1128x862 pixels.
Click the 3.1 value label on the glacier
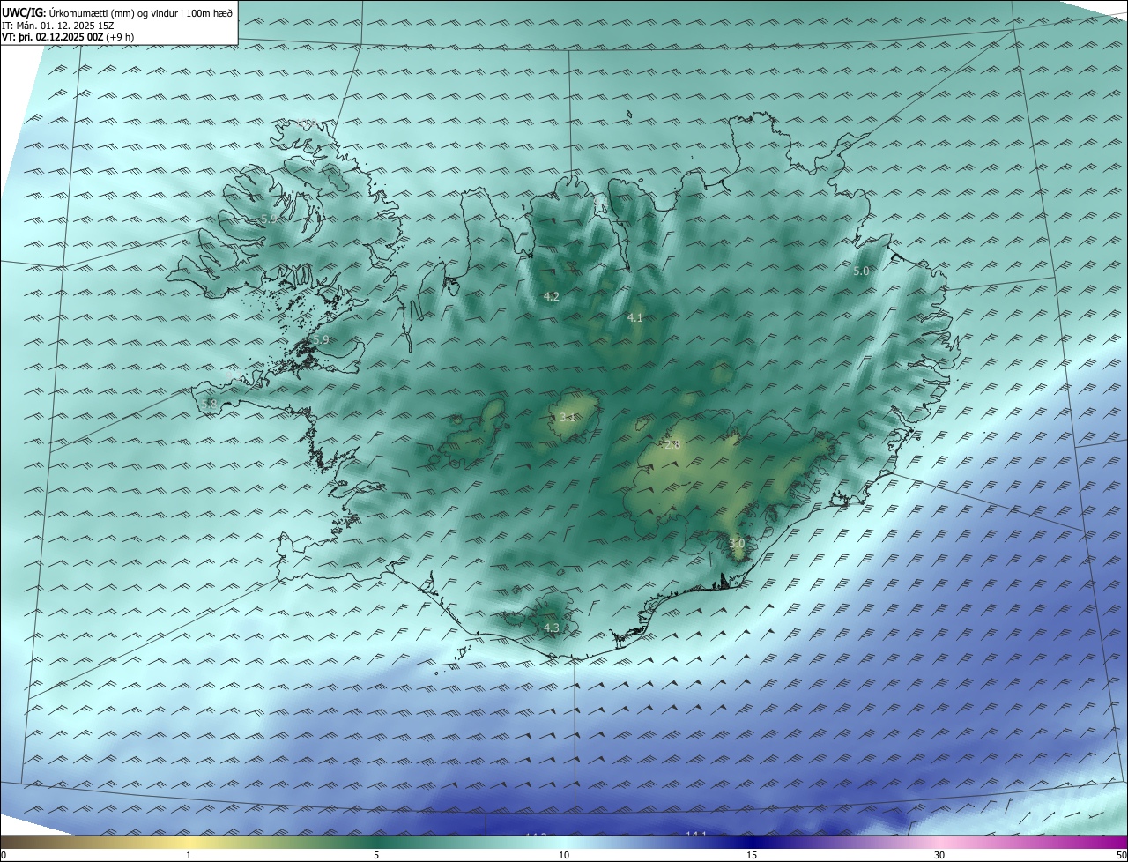[568, 417]
